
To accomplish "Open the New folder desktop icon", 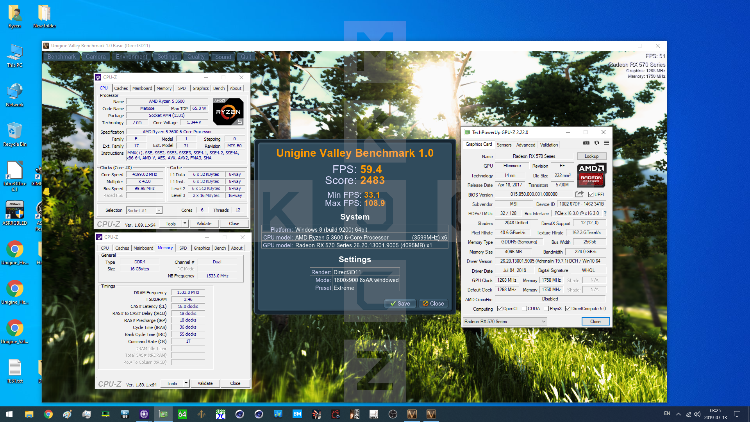I will tap(45, 16).
